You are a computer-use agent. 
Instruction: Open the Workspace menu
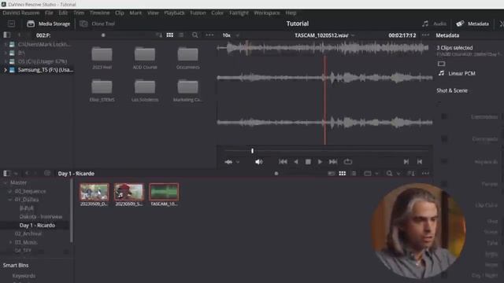[267, 13]
